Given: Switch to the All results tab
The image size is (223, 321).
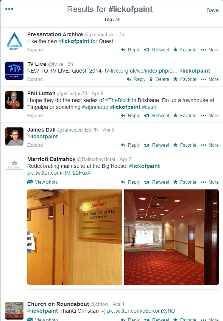Looking at the screenshot, I should coord(118,20).
